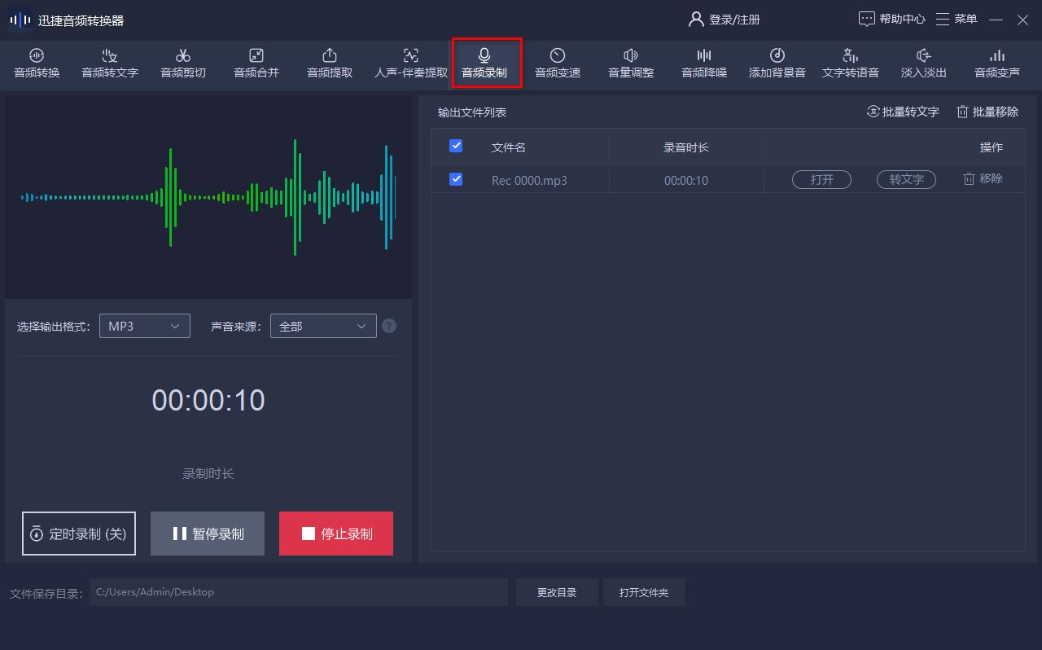Open the 音频变声 voice changer tool

point(996,64)
